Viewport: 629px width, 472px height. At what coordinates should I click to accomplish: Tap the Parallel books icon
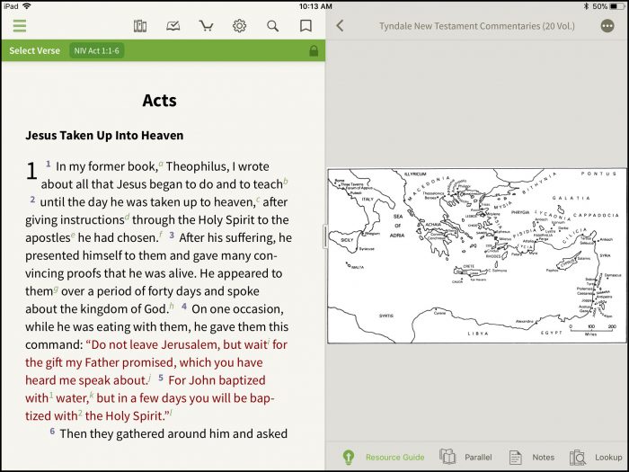click(447, 457)
